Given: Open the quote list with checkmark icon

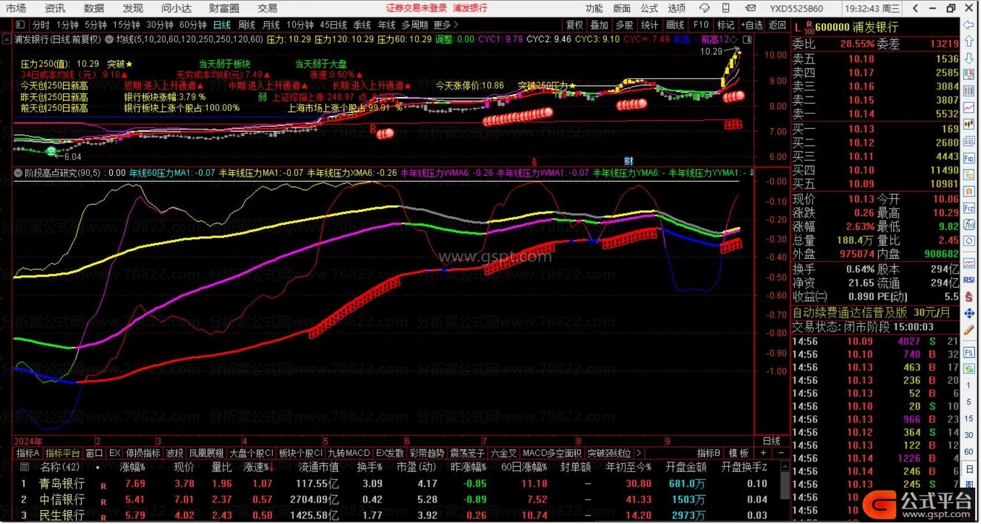Looking at the screenshot, I should [x=969, y=75].
